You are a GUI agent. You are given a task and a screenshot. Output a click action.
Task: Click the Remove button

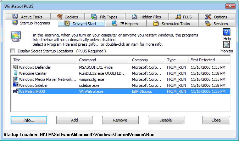point(120,120)
